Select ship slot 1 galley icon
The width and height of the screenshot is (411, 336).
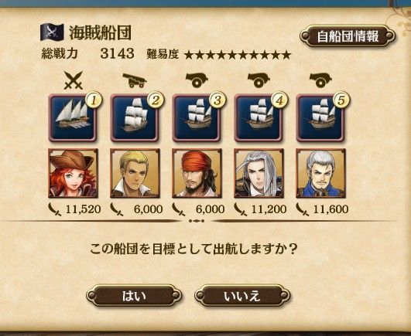click(x=73, y=118)
